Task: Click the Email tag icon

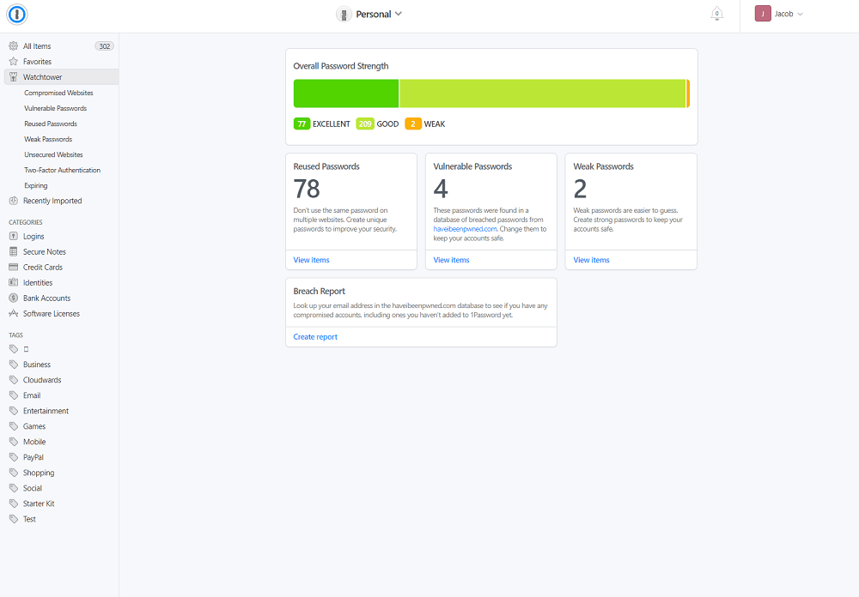Action: (14, 395)
